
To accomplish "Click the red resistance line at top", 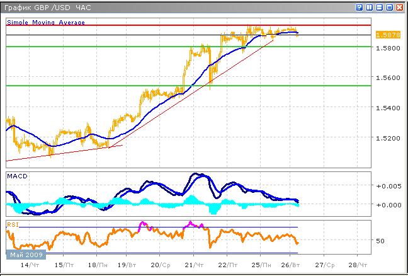I will coord(126,25).
